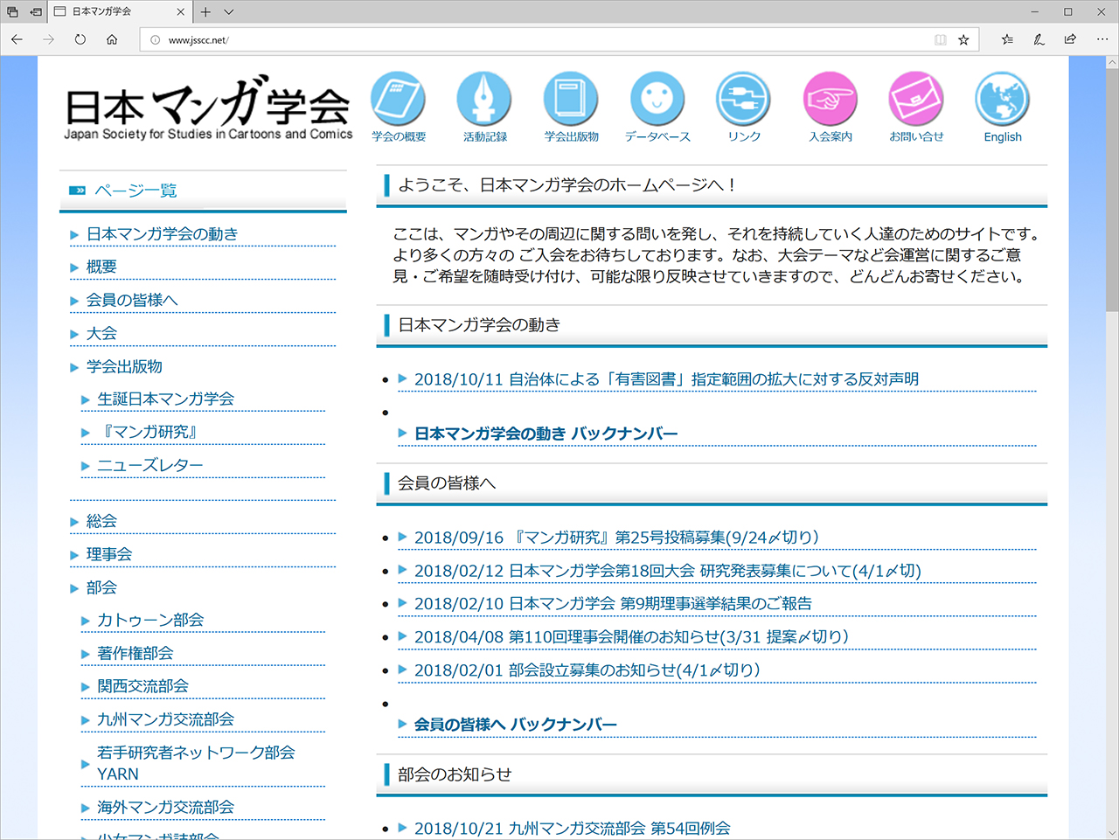Screen dimensions: 1119x840
Task: Open 日本マンガ学会の動き バックナンバー link
Action: tap(546, 434)
